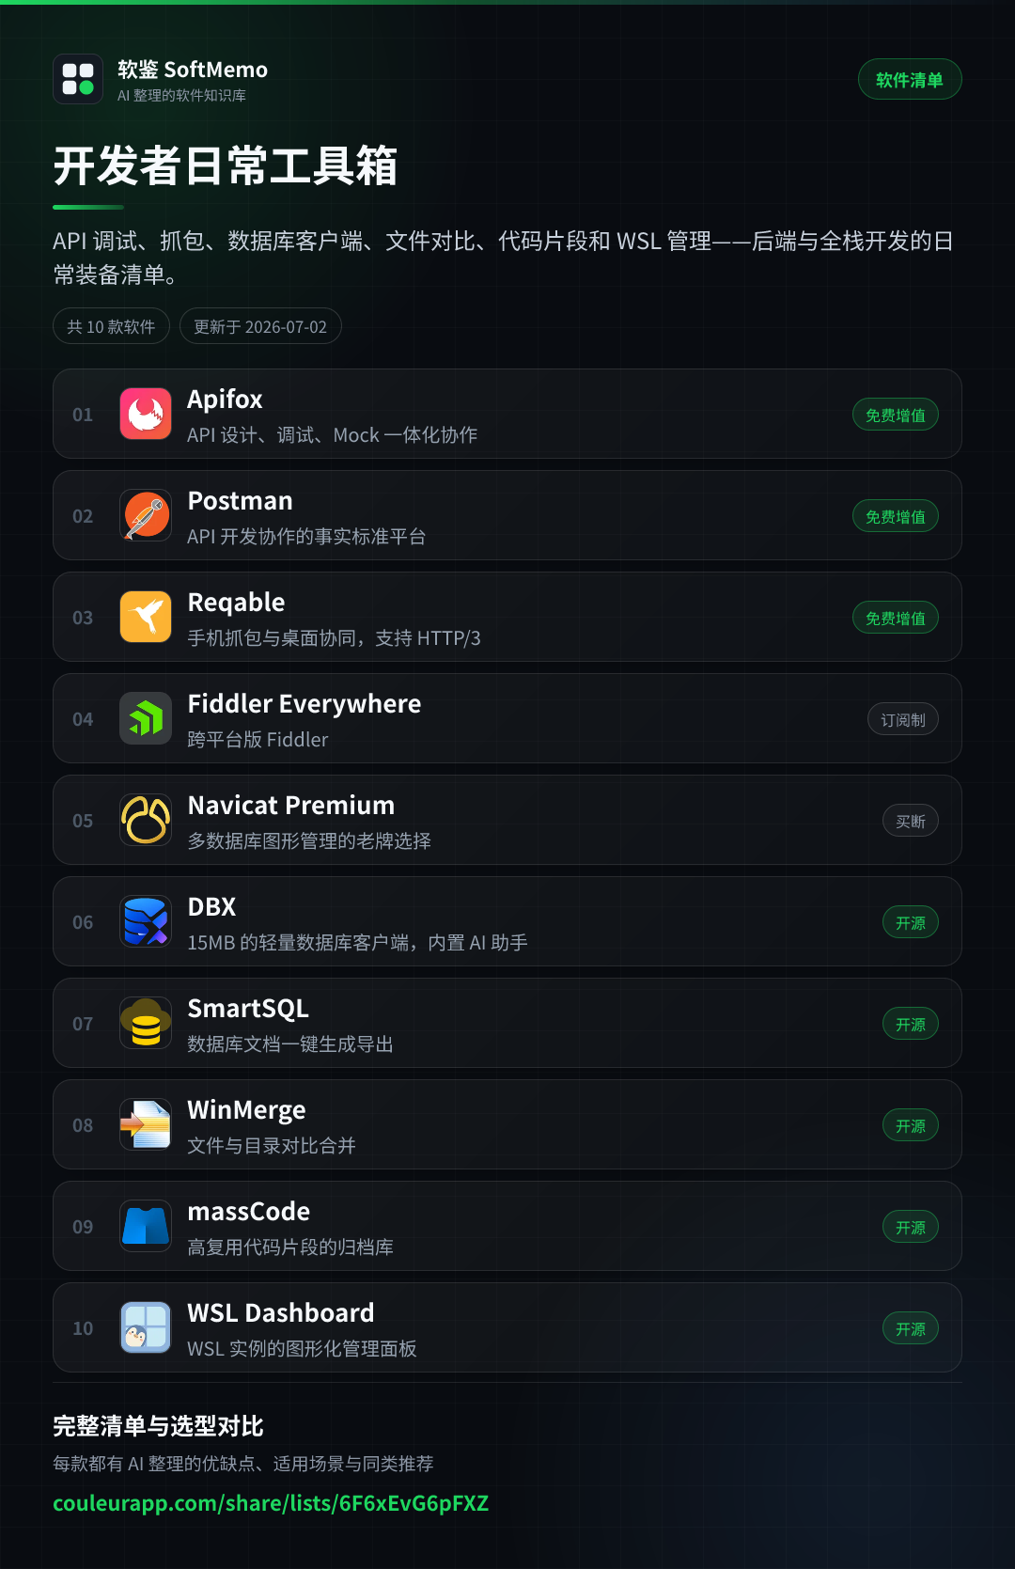Open the Apifox app icon
This screenshot has width=1015, height=1569.
[x=146, y=414]
